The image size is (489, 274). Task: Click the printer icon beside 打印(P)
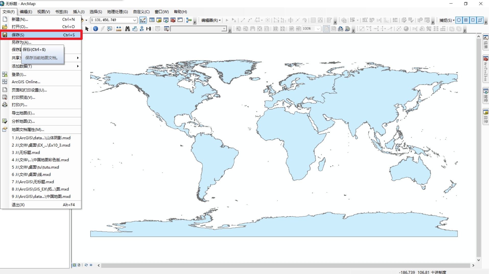pos(5,105)
